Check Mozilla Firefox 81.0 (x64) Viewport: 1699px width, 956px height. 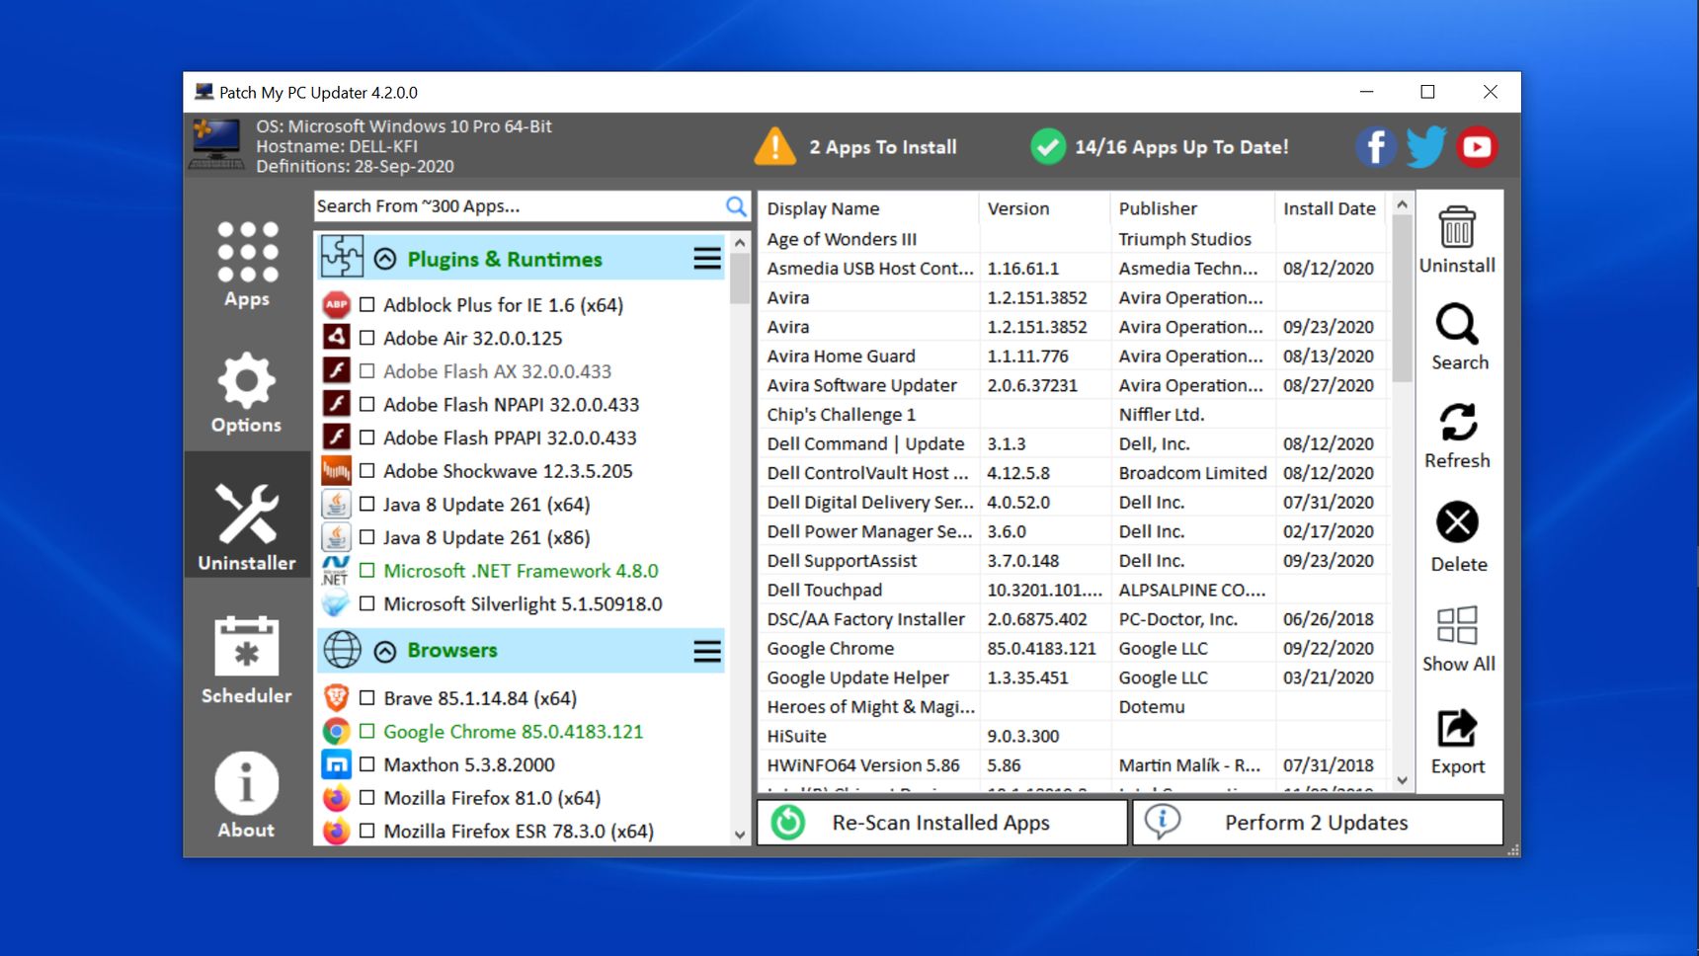366,798
